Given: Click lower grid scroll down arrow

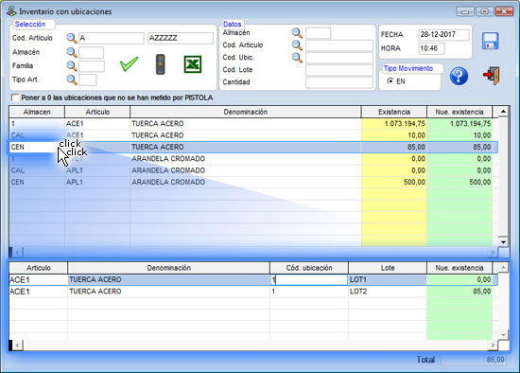Looking at the screenshot, I should tap(503, 335).
